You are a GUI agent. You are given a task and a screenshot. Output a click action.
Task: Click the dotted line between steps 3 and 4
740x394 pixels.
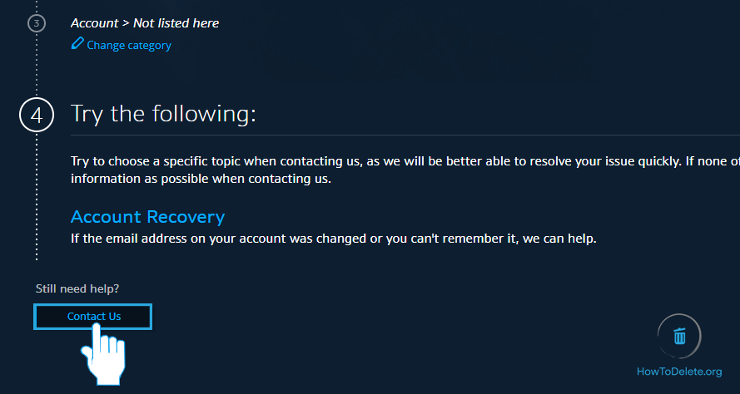(x=37, y=66)
